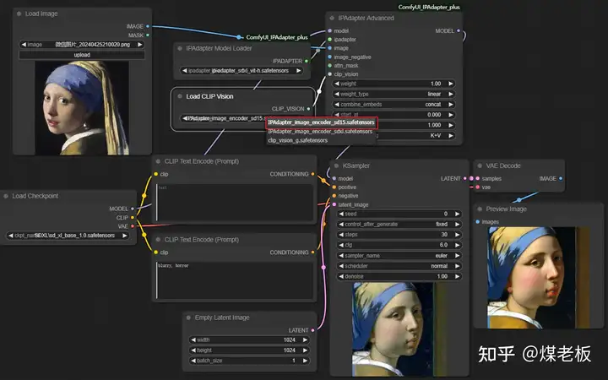Image resolution: width=608 pixels, height=380 pixels.
Task: Click the 'blurry, horror' negative prompt box
Action: 235,280
